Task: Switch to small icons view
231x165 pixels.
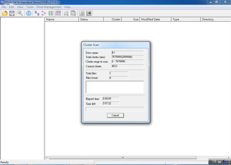Action: click(x=44, y=13)
